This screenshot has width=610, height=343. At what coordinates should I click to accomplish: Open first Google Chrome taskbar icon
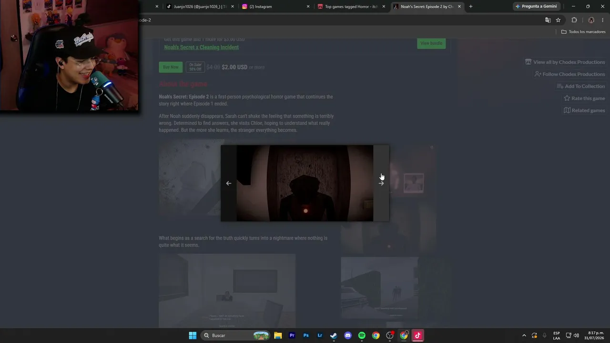376,335
